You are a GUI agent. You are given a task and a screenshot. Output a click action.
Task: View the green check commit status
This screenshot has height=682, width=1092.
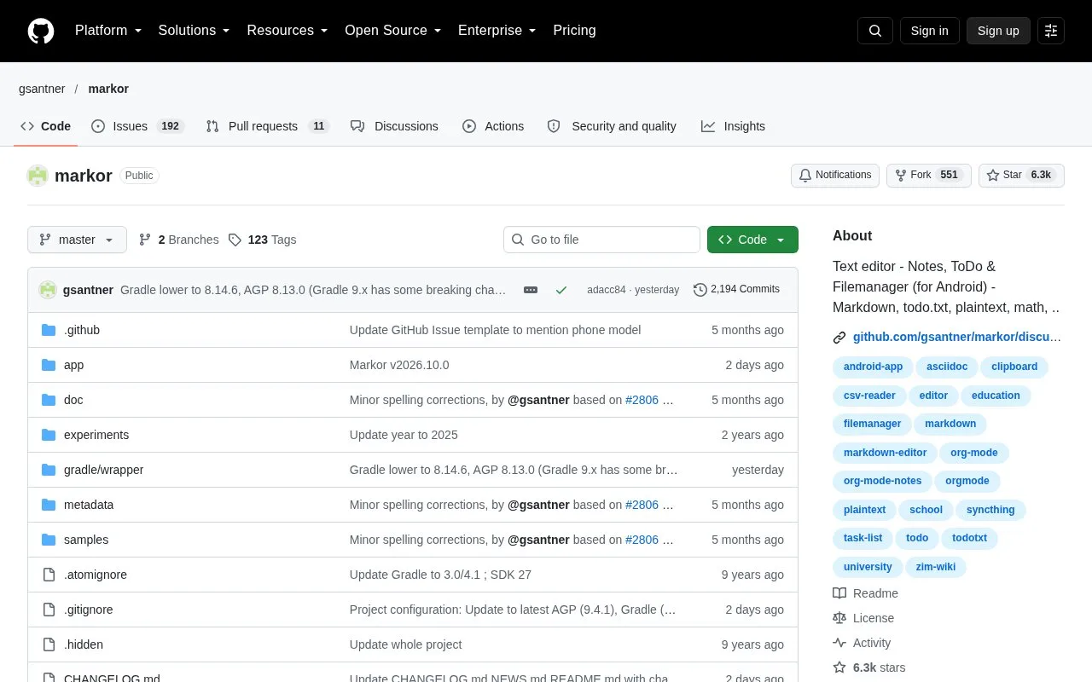point(561,290)
